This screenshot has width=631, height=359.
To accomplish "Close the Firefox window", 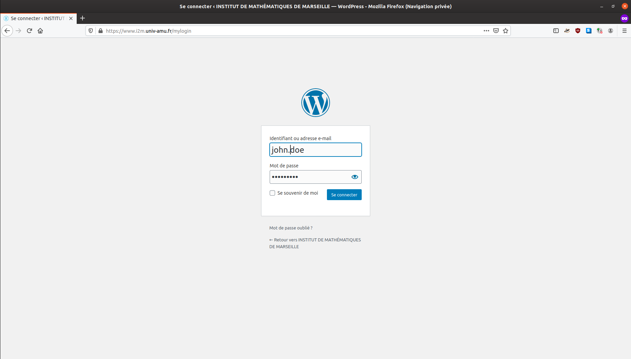I will tap(625, 6).
